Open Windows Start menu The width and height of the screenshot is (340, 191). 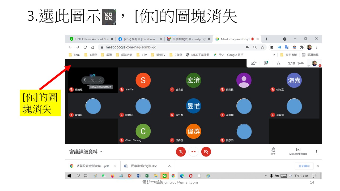[69, 176]
